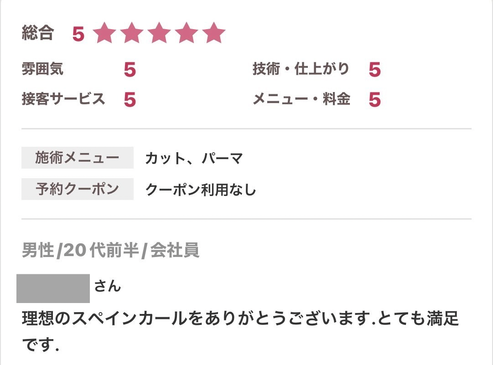Click the fifth pink rating star
This screenshot has width=493, height=365.
pos(214,33)
